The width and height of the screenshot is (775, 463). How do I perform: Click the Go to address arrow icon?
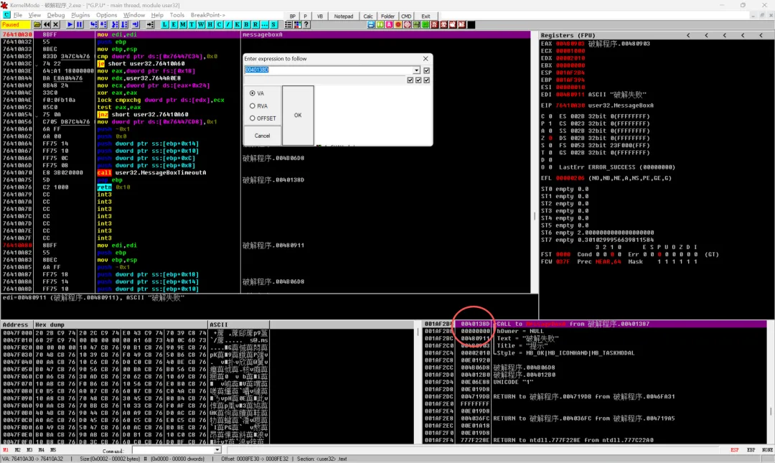tap(150, 24)
